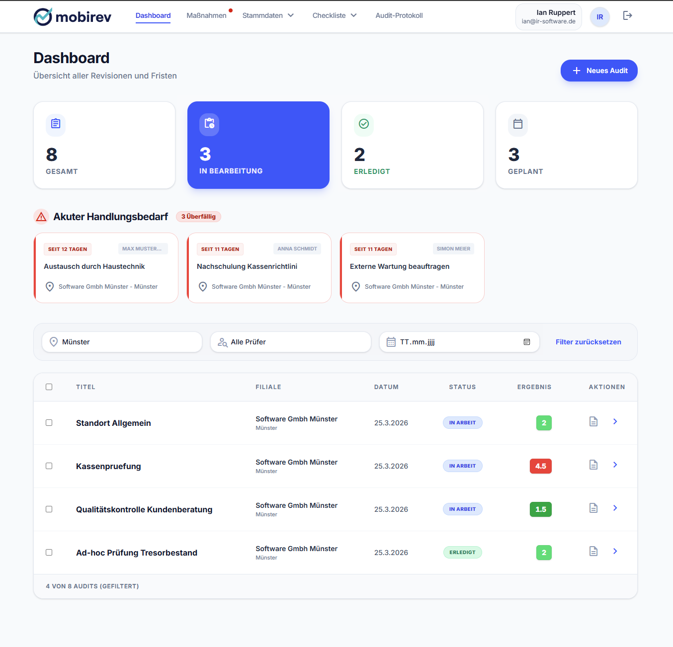Expand the Stammdaten dropdown
Viewport: 673px width, 647px height.
(268, 15)
